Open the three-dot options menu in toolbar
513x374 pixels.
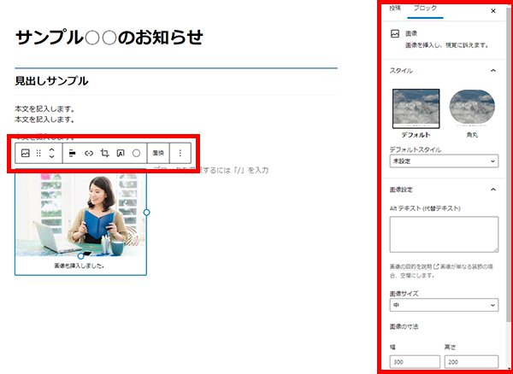(x=180, y=154)
